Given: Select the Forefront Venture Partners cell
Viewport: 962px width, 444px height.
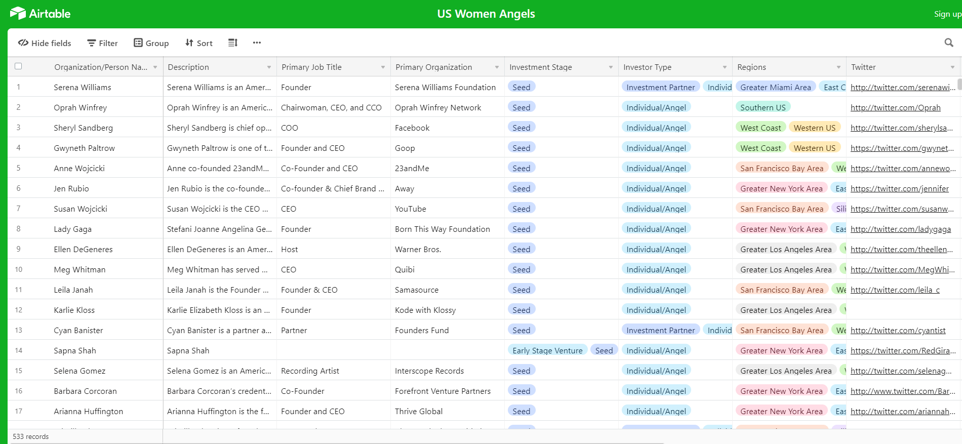Looking at the screenshot, I should coord(448,391).
